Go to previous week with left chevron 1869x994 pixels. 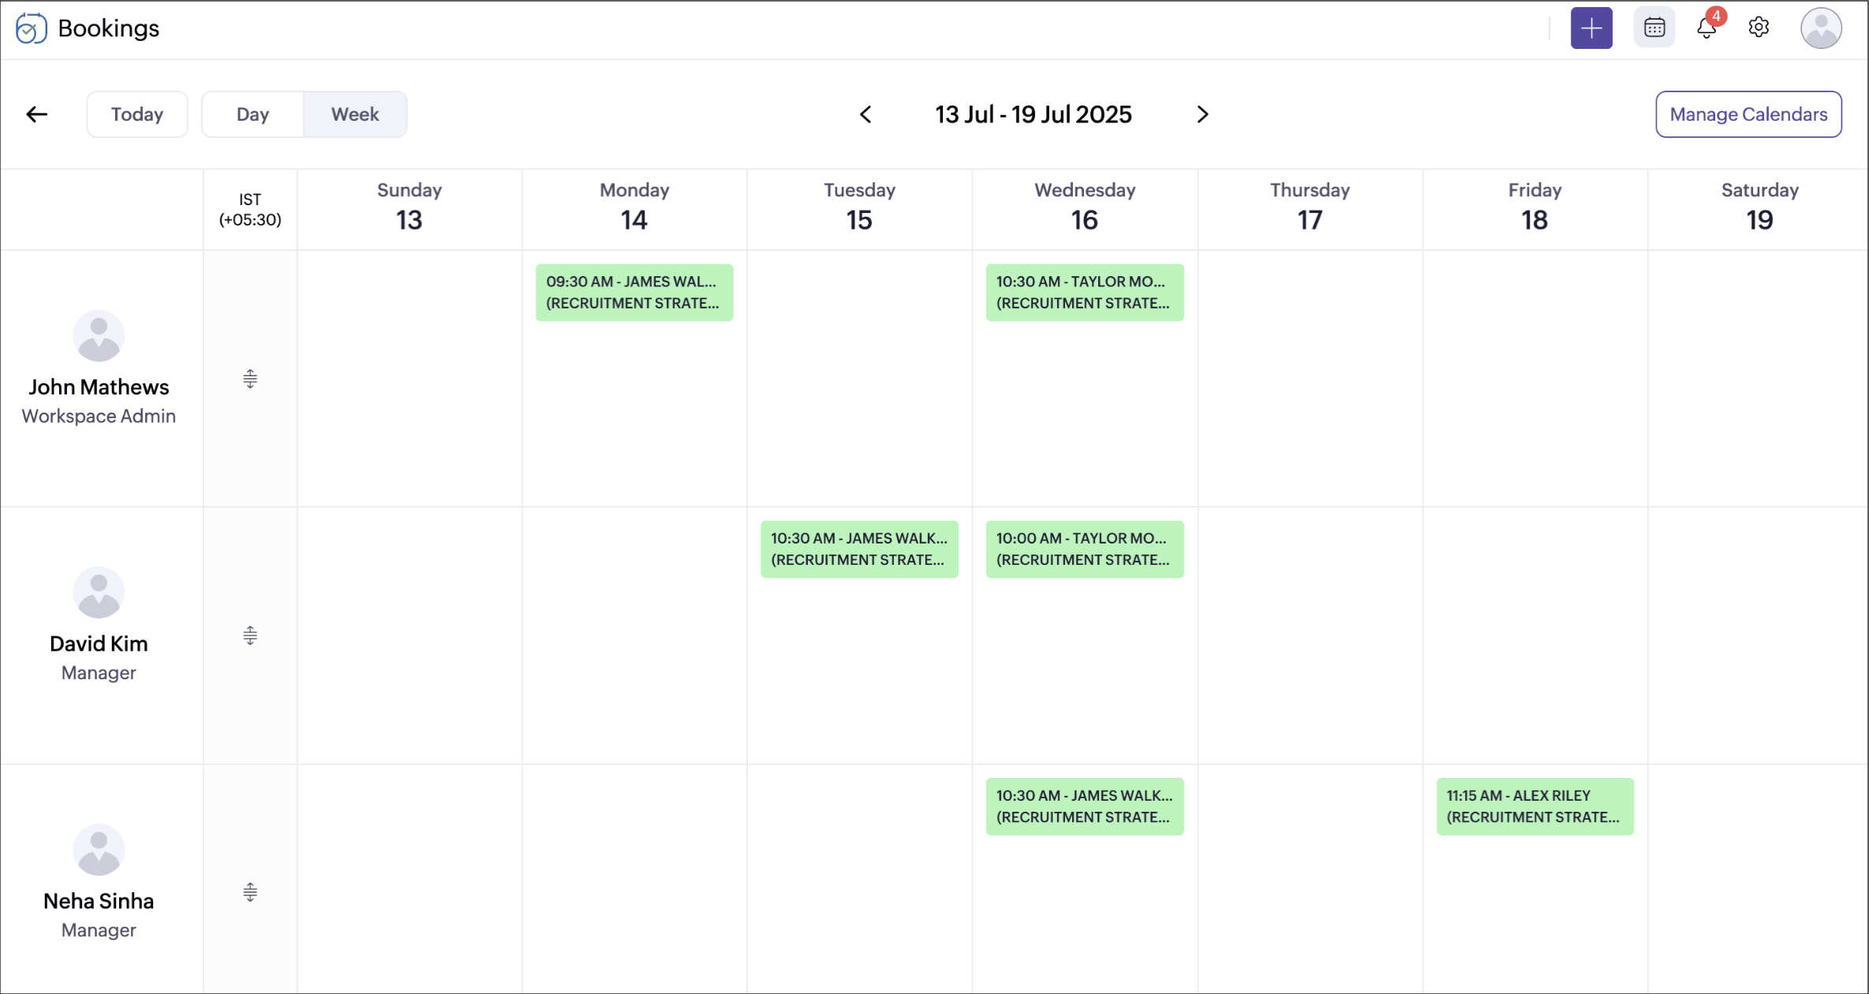(865, 114)
